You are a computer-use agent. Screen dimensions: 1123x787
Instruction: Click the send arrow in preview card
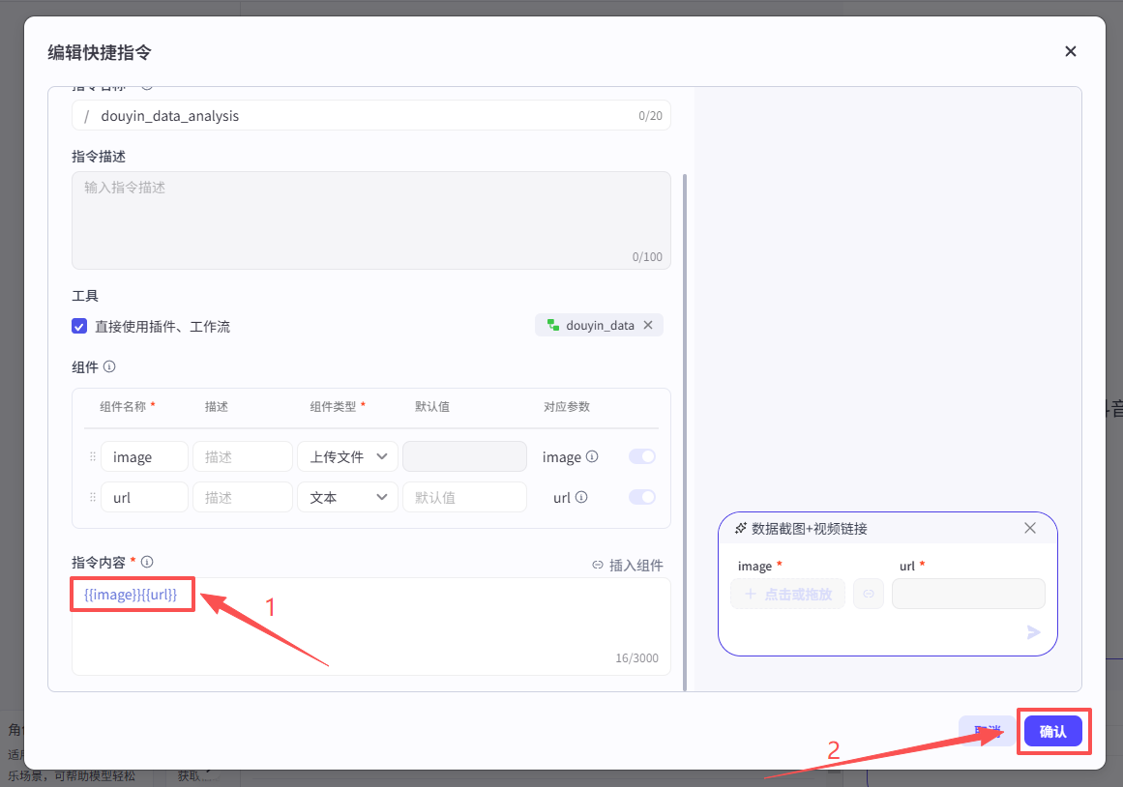coord(1033,632)
